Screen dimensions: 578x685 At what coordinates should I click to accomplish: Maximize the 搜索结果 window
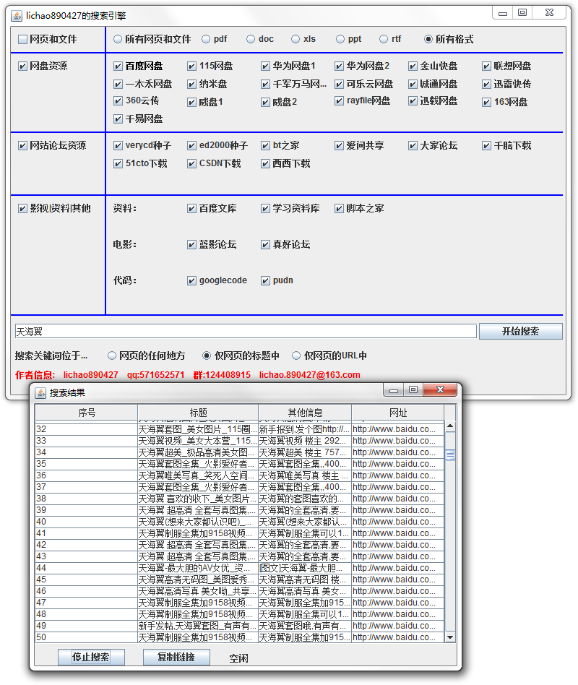click(x=413, y=390)
